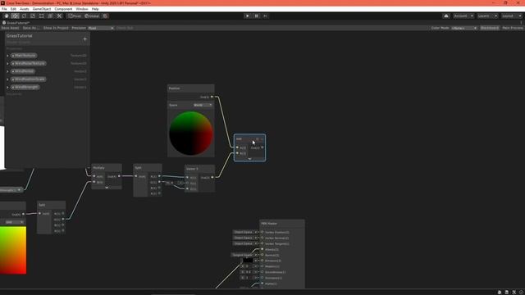
Task: Select the WindNoiseTexture property pill
Action: point(29,64)
